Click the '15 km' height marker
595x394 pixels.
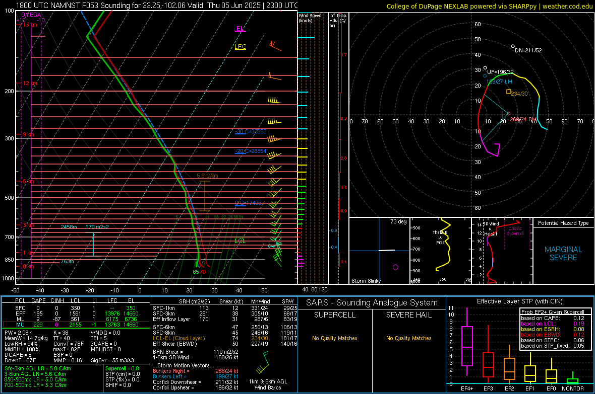pos(29,25)
